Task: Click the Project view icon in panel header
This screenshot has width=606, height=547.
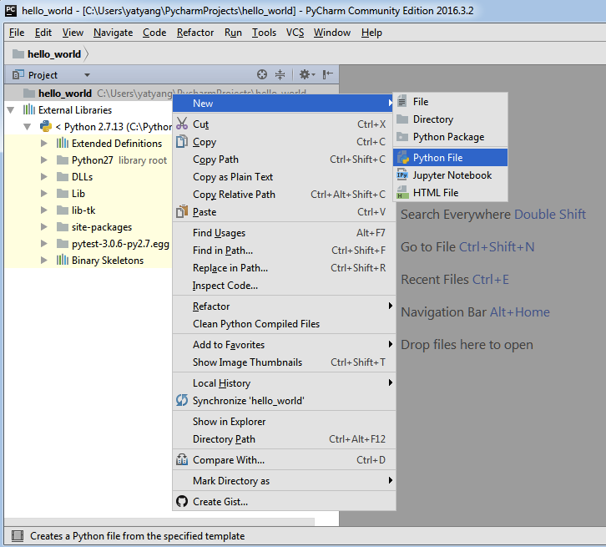Action: tap(18, 74)
